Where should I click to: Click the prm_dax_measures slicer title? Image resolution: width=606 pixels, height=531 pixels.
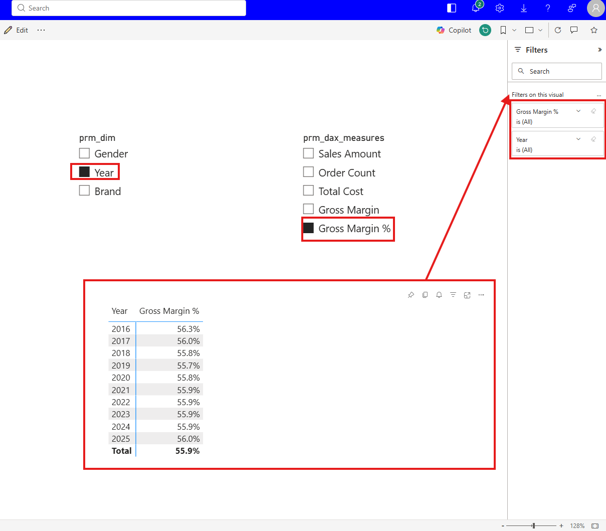click(x=344, y=138)
